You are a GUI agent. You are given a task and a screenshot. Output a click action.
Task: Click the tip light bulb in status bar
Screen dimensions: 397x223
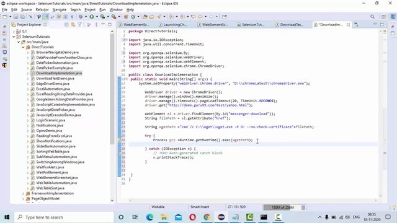[394, 208]
